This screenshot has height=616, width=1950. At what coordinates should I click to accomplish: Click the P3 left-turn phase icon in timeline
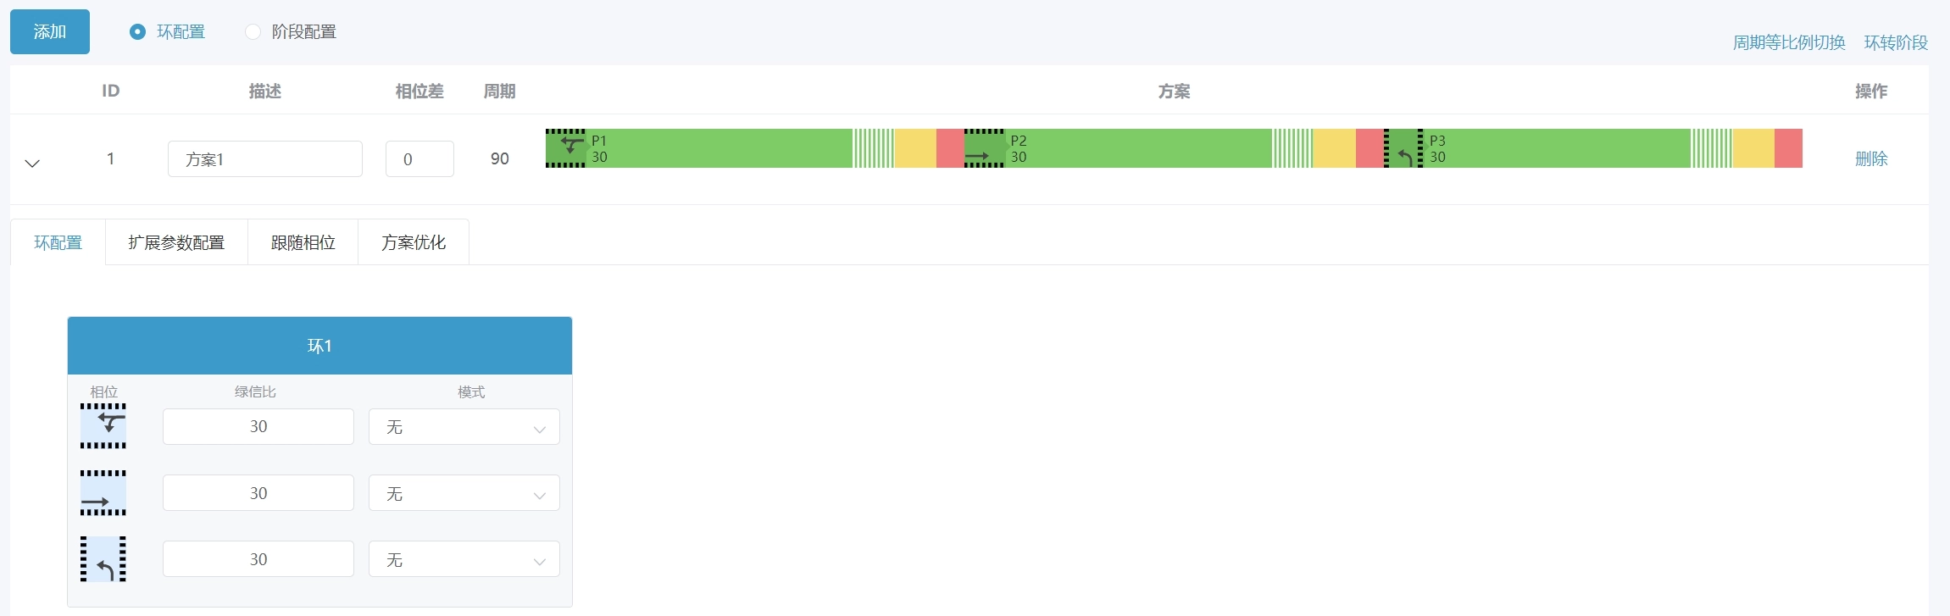pyautogui.click(x=1403, y=148)
